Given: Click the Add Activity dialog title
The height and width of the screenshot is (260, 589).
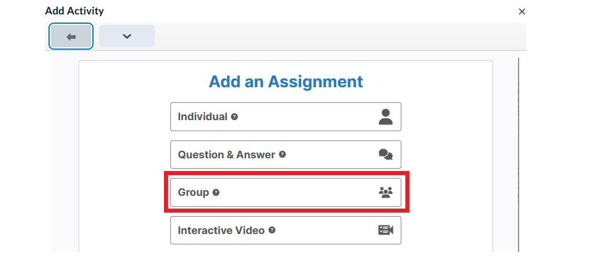Looking at the screenshot, I should coord(74,12).
